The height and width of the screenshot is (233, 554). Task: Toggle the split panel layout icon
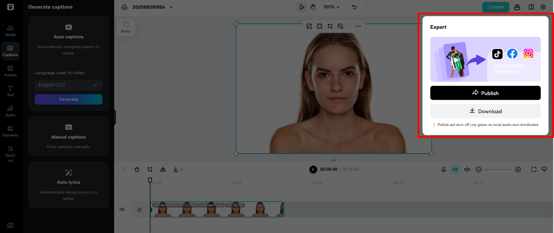[x=531, y=7]
